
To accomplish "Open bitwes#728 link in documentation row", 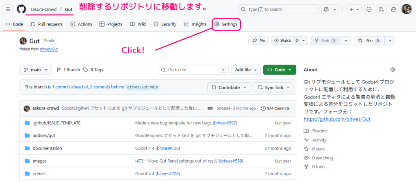I will (x=168, y=148).
